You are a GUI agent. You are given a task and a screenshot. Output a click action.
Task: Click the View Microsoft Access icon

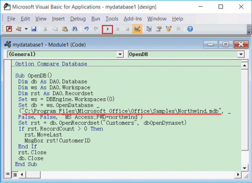click(9, 29)
